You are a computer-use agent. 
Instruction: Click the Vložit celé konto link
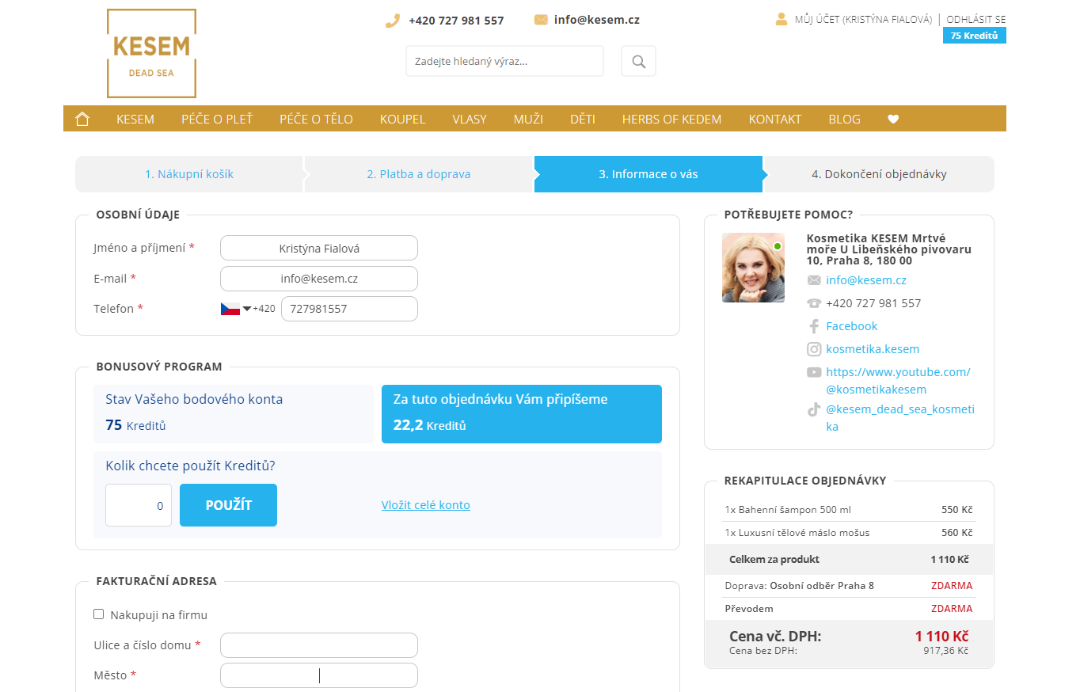[426, 505]
